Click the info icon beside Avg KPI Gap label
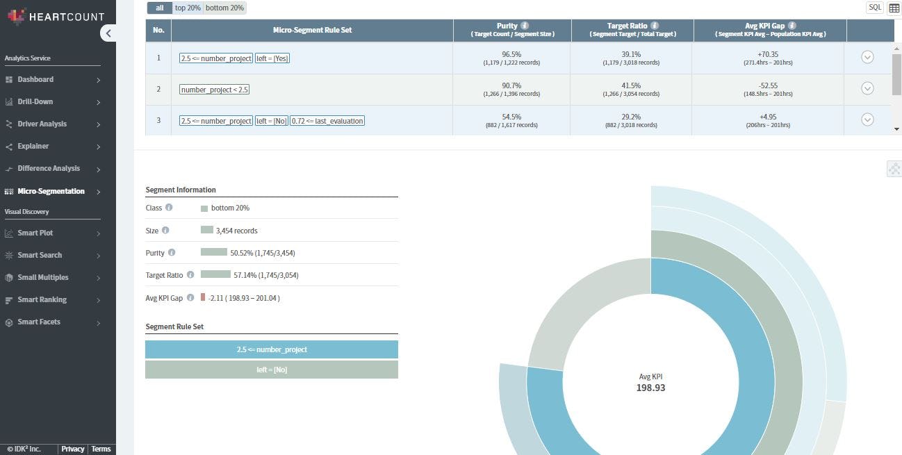The image size is (902, 455). pos(190,297)
